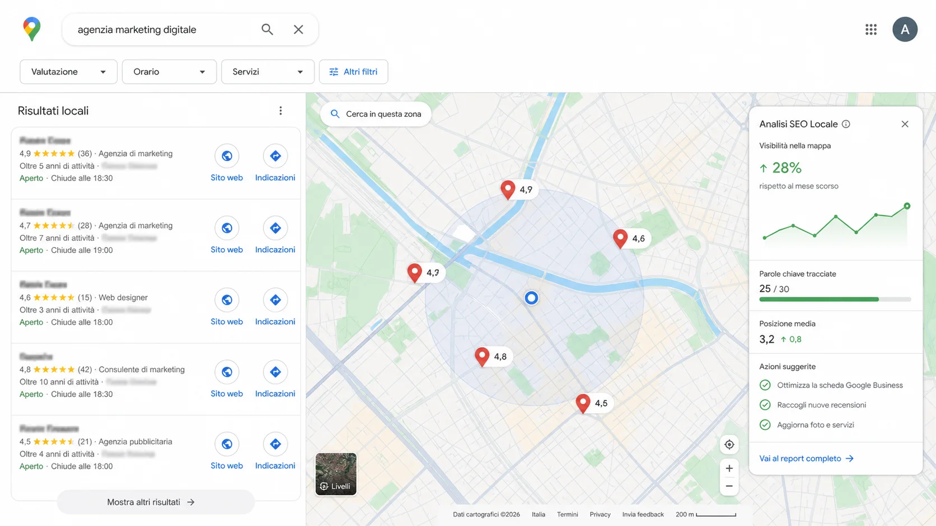Click the 4,6 map pin
This screenshot has width=936, height=526.
(620, 238)
